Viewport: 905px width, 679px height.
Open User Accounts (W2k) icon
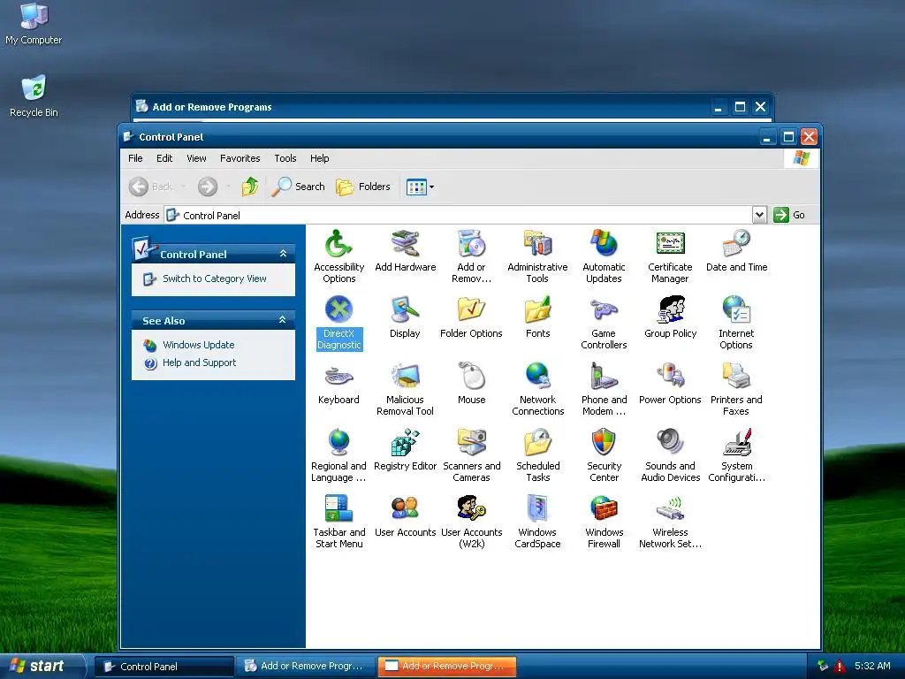tap(472, 522)
